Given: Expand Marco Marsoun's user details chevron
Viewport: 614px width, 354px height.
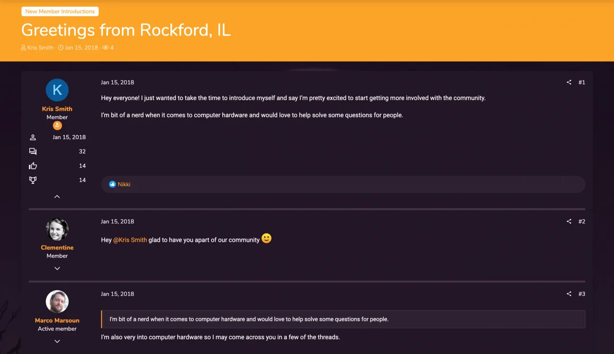Looking at the screenshot, I should [x=57, y=341].
